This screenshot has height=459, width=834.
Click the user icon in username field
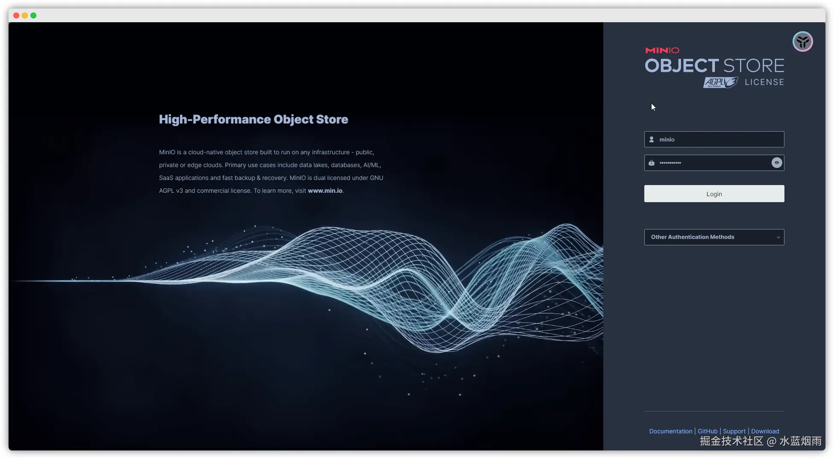pyautogui.click(x=652, y=139)
